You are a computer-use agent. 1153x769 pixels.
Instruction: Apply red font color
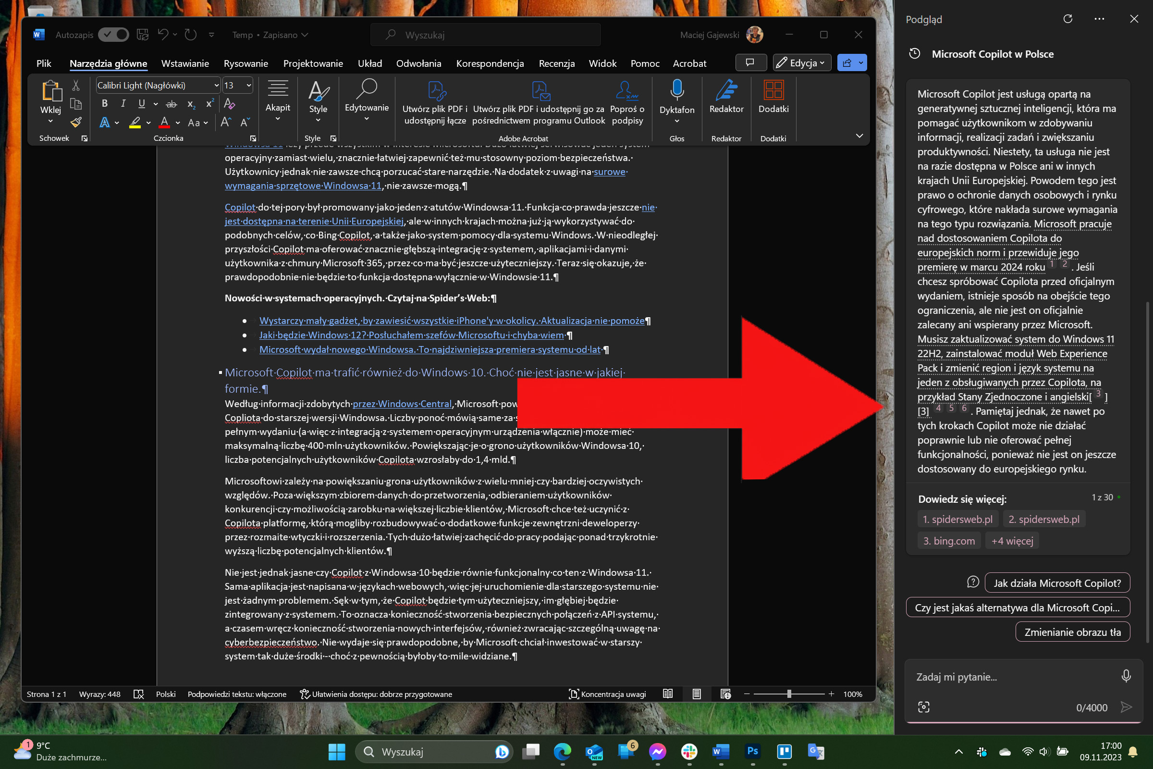tap(164, 122)
